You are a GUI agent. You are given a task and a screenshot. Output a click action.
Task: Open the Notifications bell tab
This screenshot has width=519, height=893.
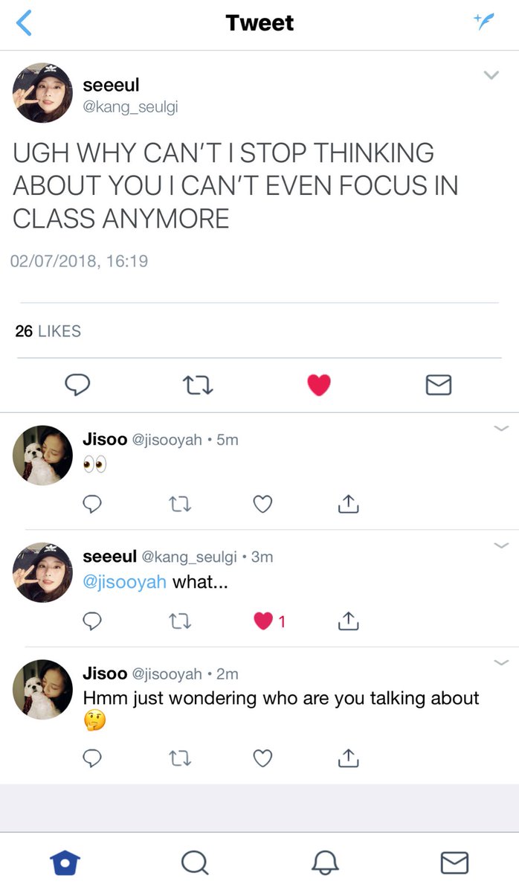(324, 862)
